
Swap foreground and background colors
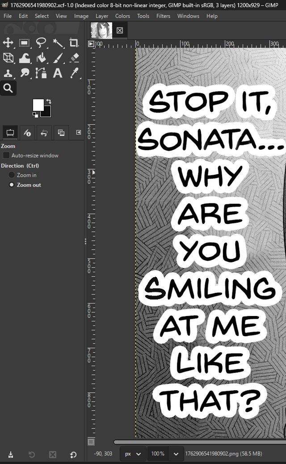click(x=49, y=101)
